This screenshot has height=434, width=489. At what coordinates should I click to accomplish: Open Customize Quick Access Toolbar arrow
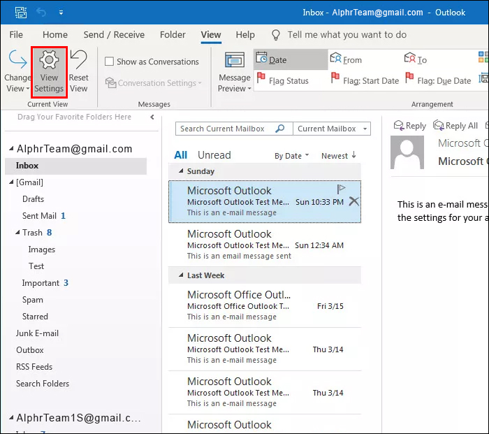tap(61, 13)
